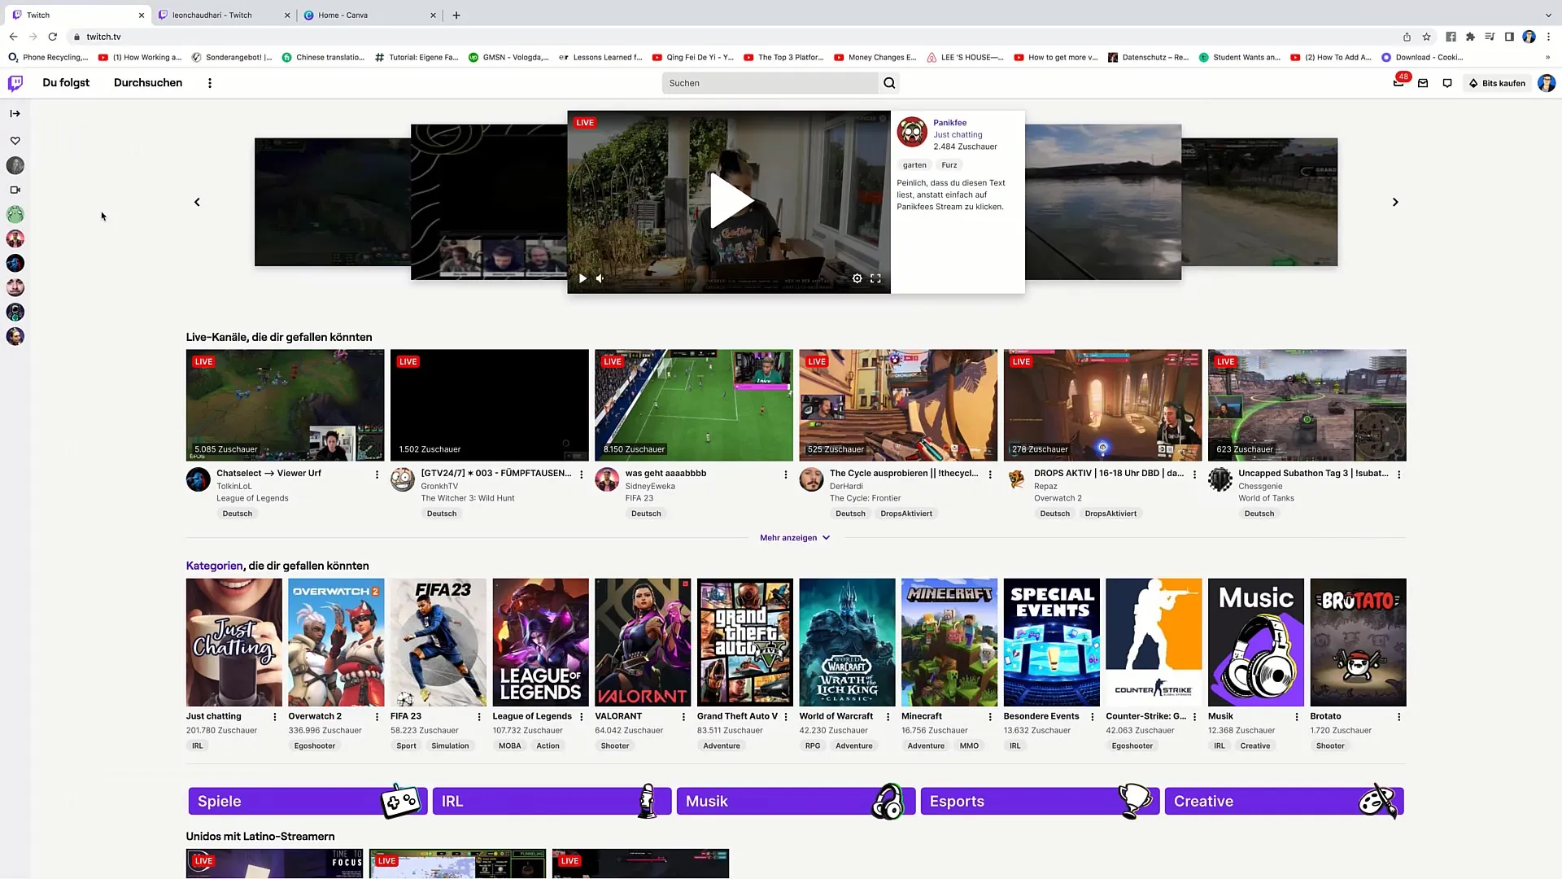Click GronkhTV channel avatar
The image size is (1562, 879).
(x=403, y=480)
